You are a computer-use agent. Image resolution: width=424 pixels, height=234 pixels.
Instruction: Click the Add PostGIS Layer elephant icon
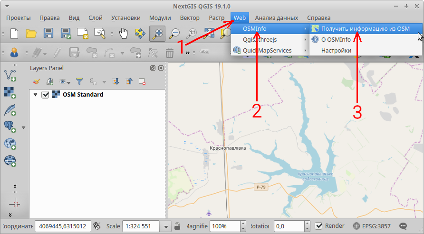(10, 126)
